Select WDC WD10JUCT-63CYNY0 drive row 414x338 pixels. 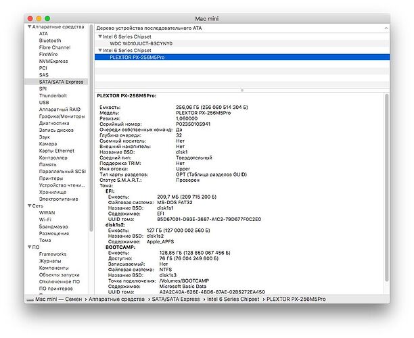tap(242, 43)
